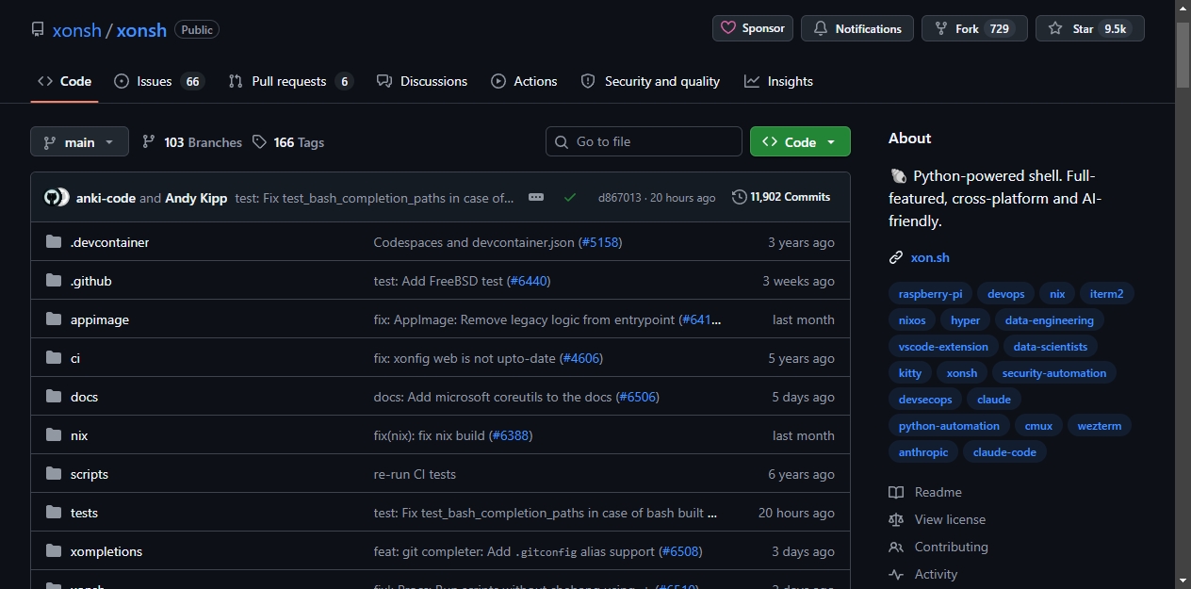The image size is (1191, 589).
Task: Open commit details ellipsis icon
Action: pos(536,197)
